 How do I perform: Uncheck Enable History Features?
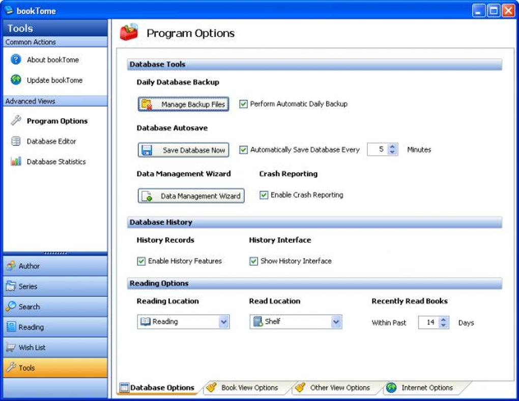point(141,261)
